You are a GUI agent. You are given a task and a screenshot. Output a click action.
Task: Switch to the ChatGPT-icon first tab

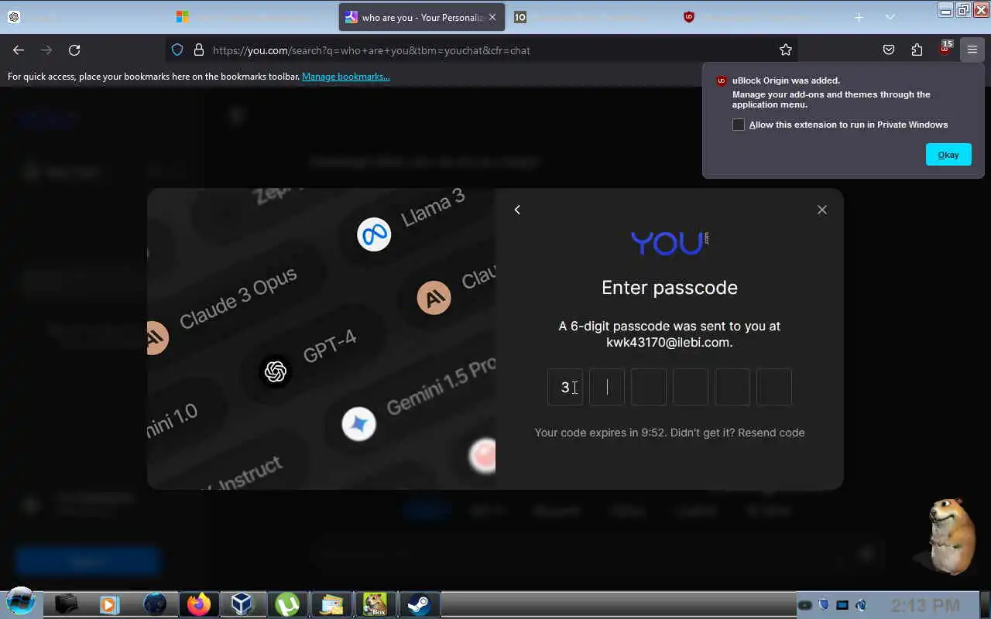(14, 17)
